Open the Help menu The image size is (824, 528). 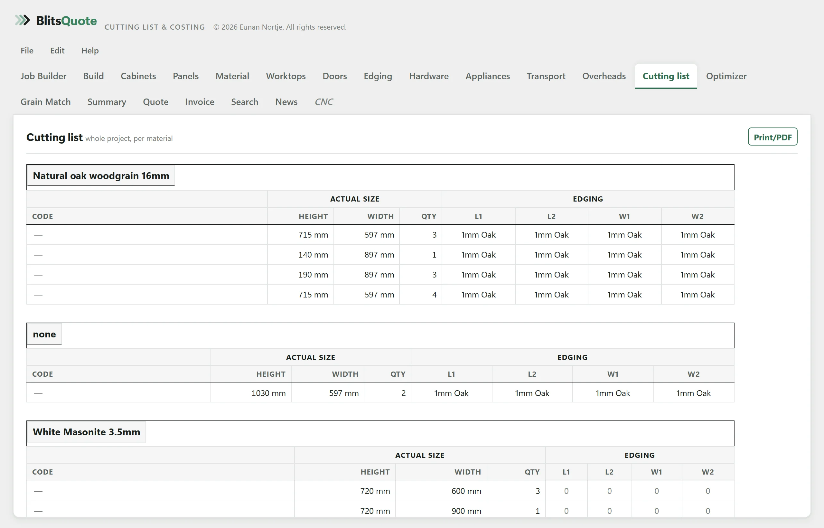[90, 51]
